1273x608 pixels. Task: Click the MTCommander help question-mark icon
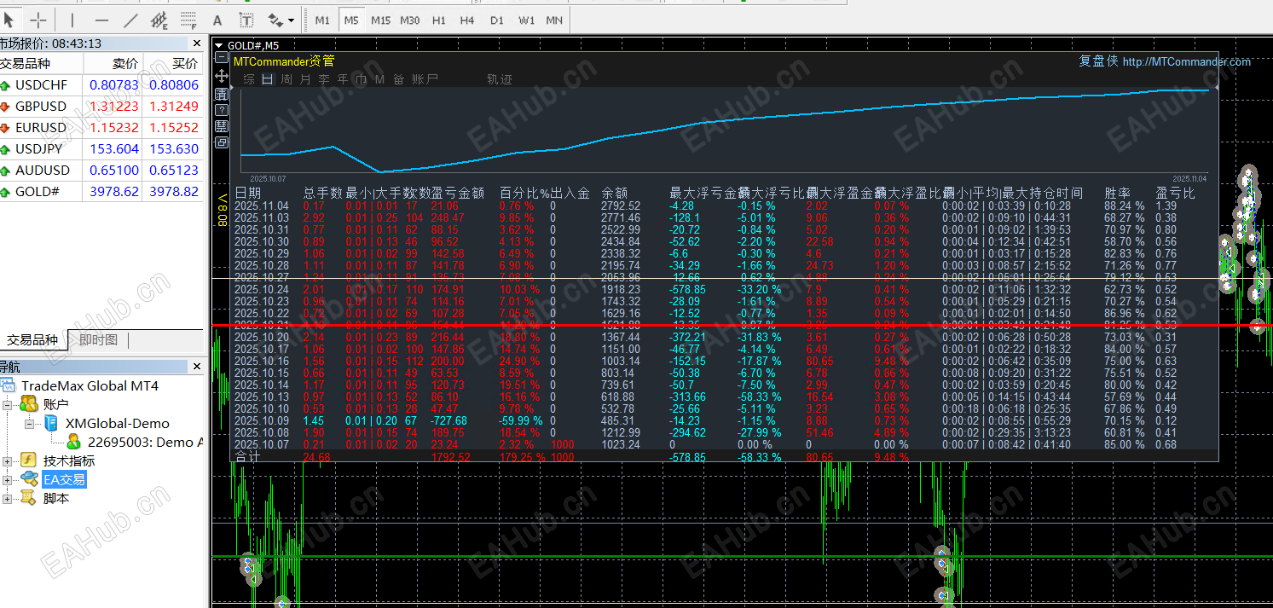(222, 110)
